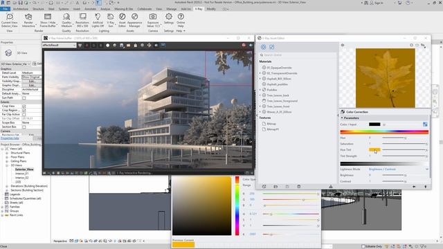Viewport: 443px width, 249px height.
Task: Click the yellow Hue Tint color swatch
Action: point(374,149)
